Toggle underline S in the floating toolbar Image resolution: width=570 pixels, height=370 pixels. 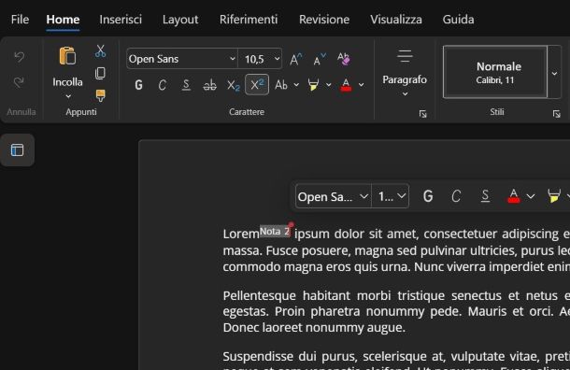coord(485,196)
